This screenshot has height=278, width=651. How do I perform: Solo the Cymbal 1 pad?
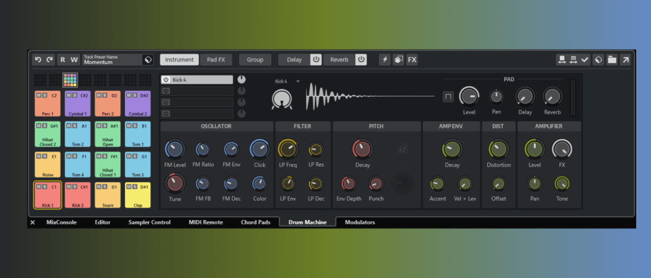(x=74, y=95)
